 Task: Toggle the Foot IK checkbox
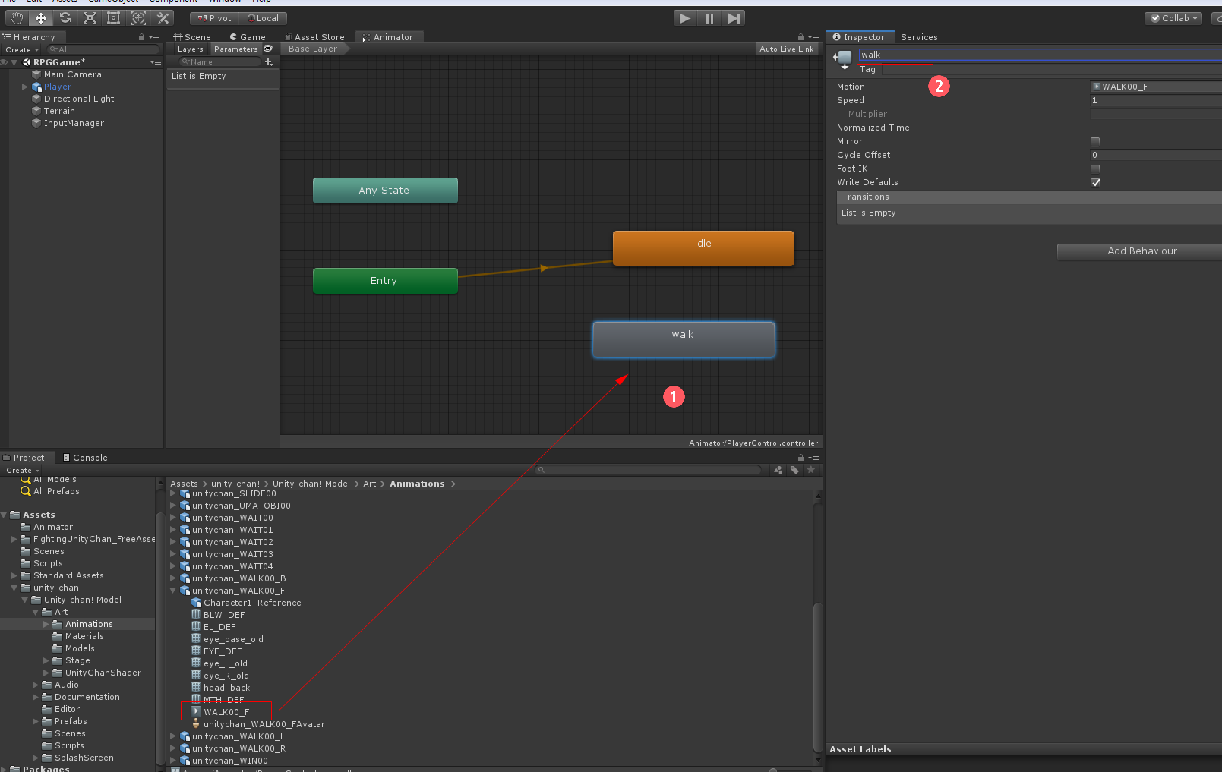(x=1095, y=169)
